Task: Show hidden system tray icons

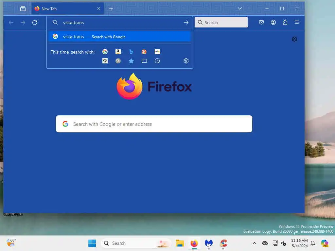Action: pyautogui.click(x=254, y=243)
